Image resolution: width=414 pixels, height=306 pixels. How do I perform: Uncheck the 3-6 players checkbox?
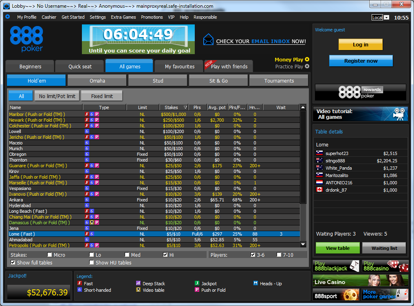pos(253,255)
